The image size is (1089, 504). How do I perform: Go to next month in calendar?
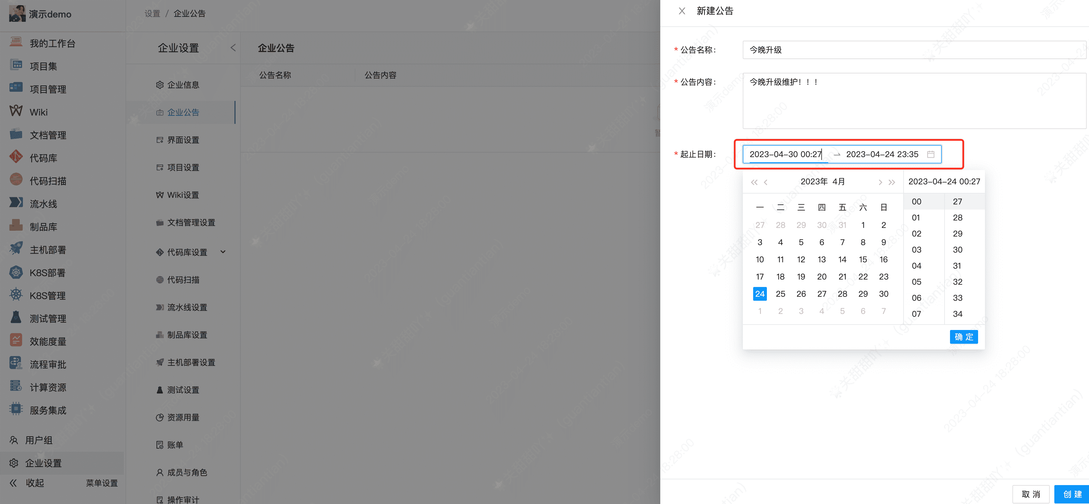[880, 182]
